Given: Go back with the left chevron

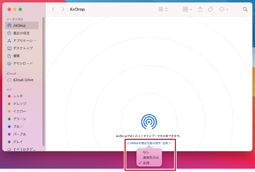Looking at the screenshot, I should [x=53, y=9].
